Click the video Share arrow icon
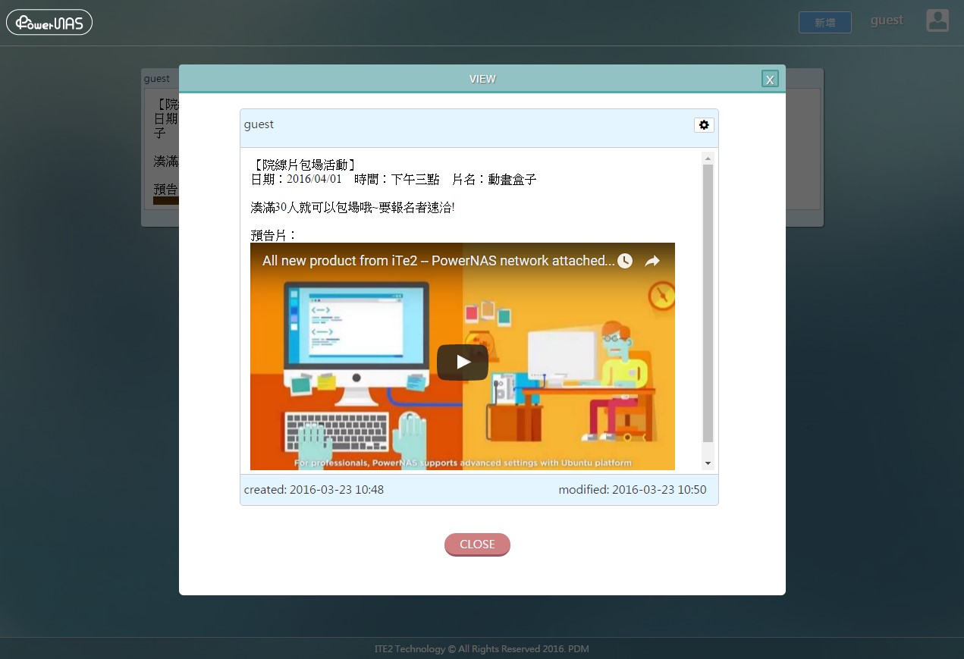 [x=652, y=261]
